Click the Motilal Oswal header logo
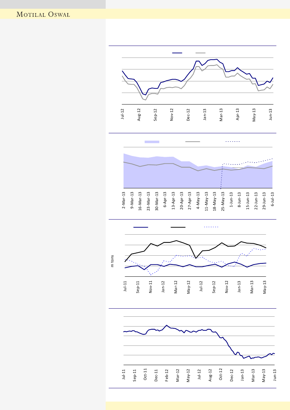This screenshot has height=410, width=290. [44, 14]
